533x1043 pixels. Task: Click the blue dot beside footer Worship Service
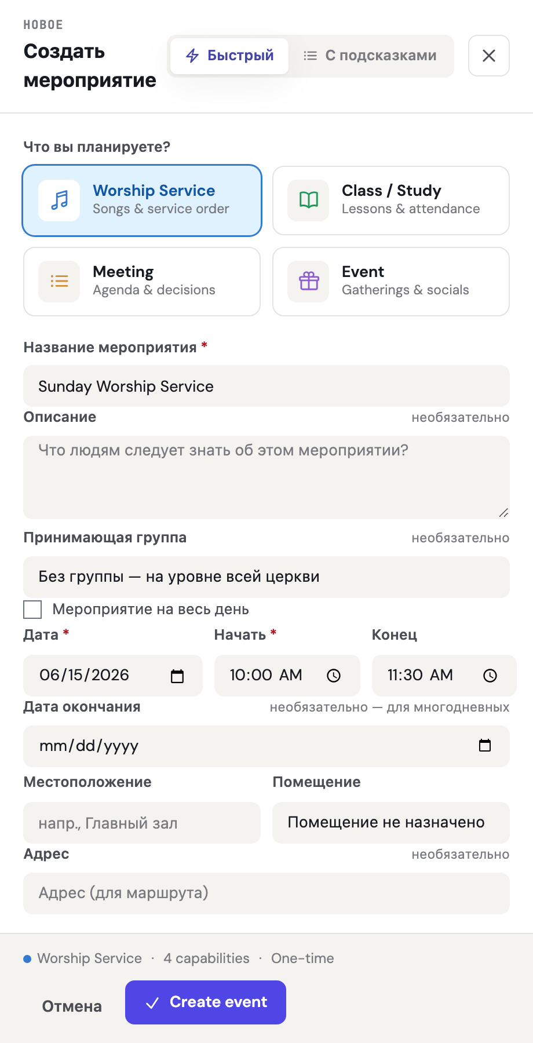(x=27, y=959)
